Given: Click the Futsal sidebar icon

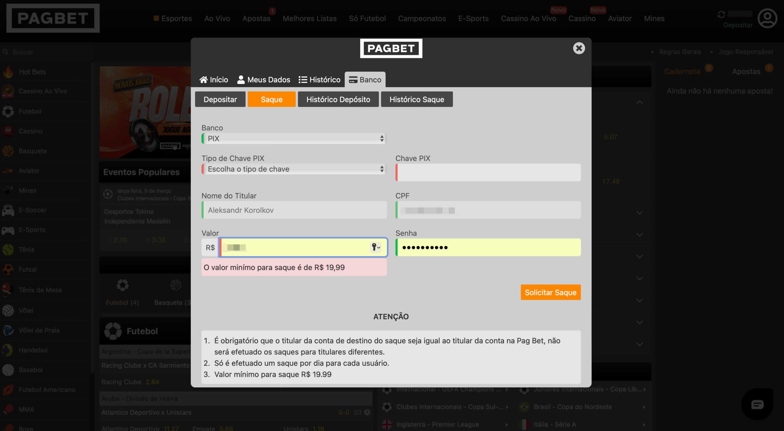Looking at the screenshot, I should click(x=8, y=270).
